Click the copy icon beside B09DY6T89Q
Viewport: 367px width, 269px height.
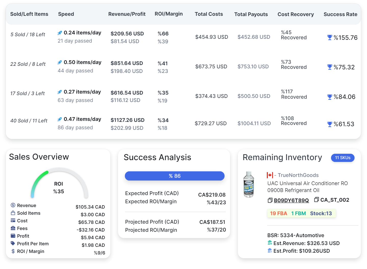pos(270,200)
